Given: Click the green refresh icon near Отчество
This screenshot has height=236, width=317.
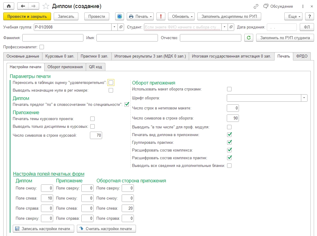Looking at the screenshot, I should point(249,38).
